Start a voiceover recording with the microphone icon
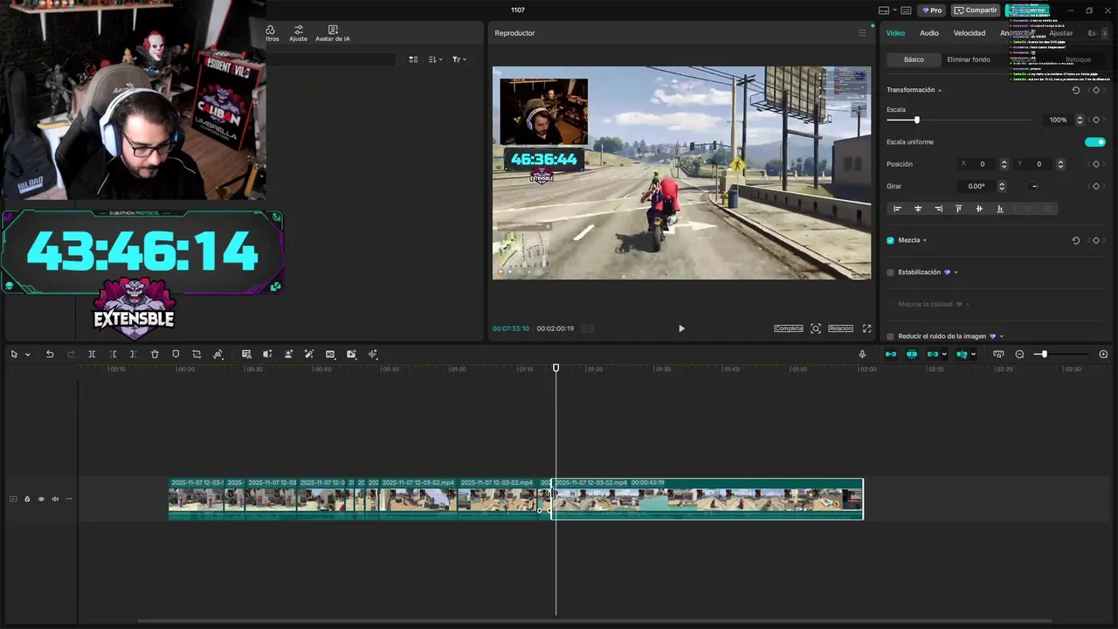This screenshot has width=1118, height=629. [862, 354]
